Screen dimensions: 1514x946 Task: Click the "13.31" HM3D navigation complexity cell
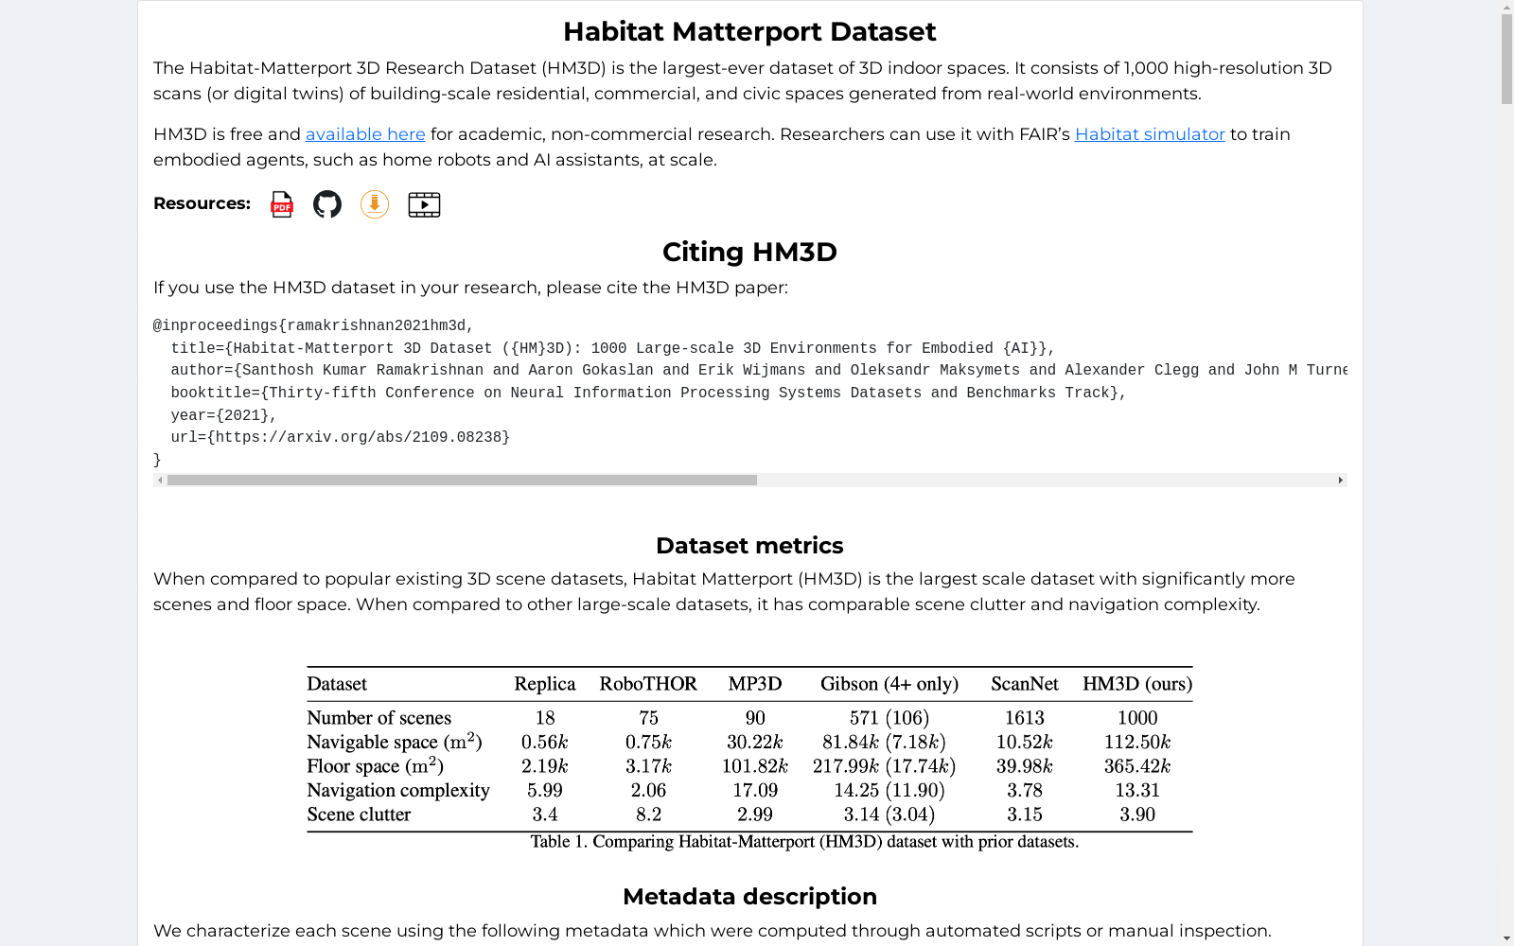(x=1137, y=791)
